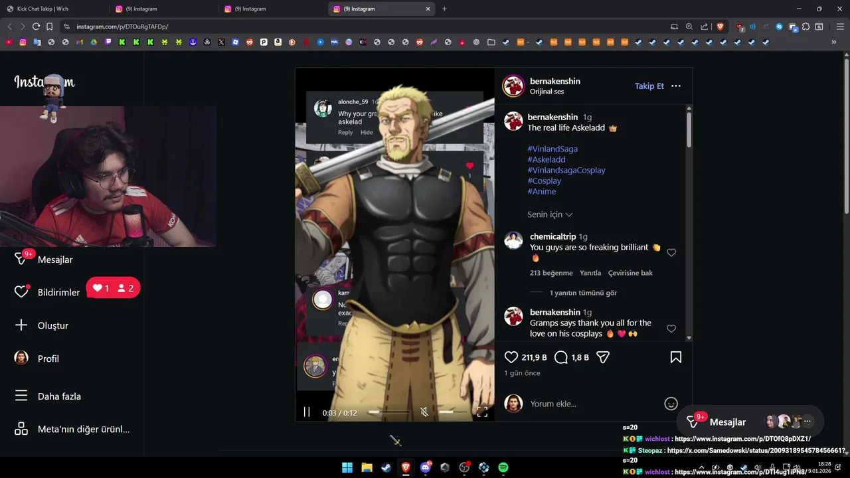Open Spotify from the taskbar
Screen dimensions: 850x478
click(x=503, y=467)
